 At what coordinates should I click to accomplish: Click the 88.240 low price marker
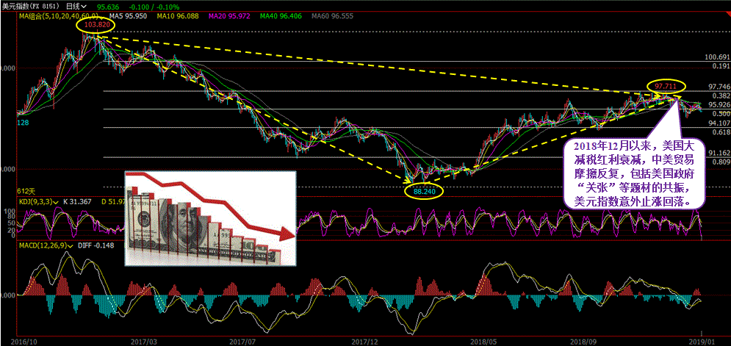pos(425,190)
